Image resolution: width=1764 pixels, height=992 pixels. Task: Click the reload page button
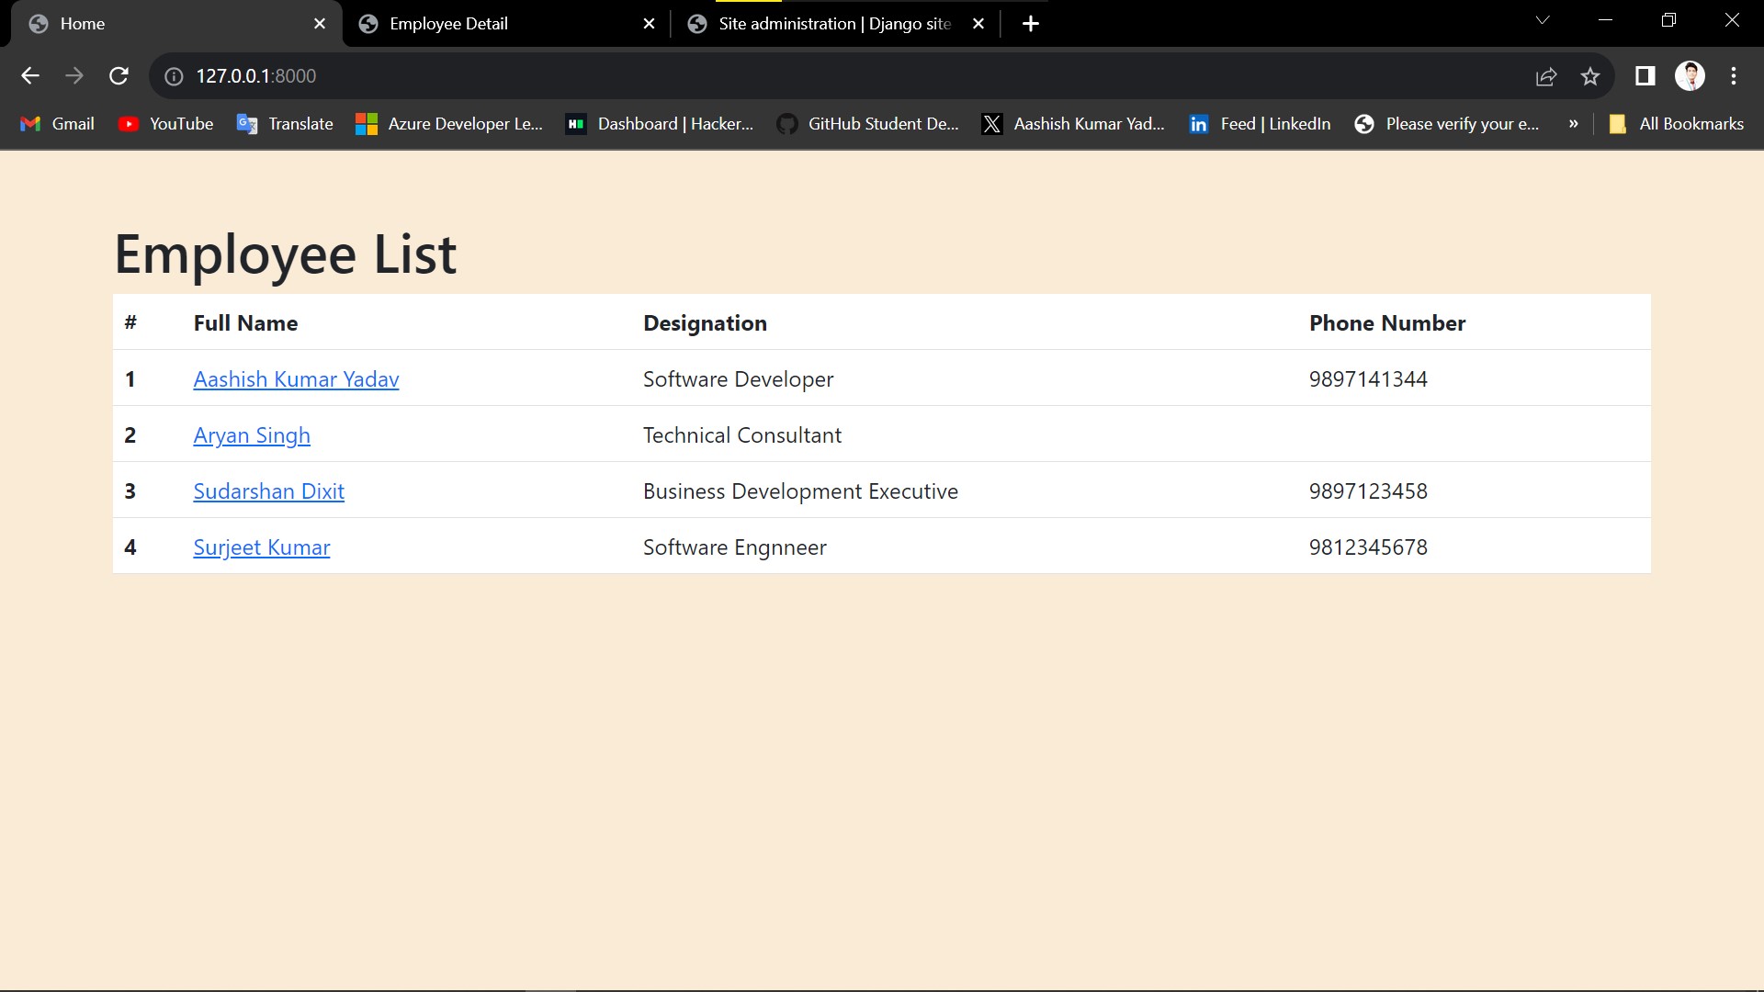click(x=119, y=76)
